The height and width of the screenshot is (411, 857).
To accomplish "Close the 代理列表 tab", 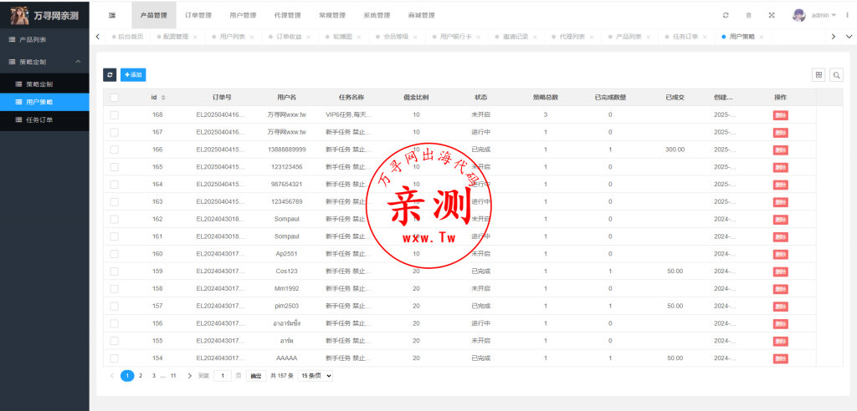I will pyautogui.click(x=592, y=37).
